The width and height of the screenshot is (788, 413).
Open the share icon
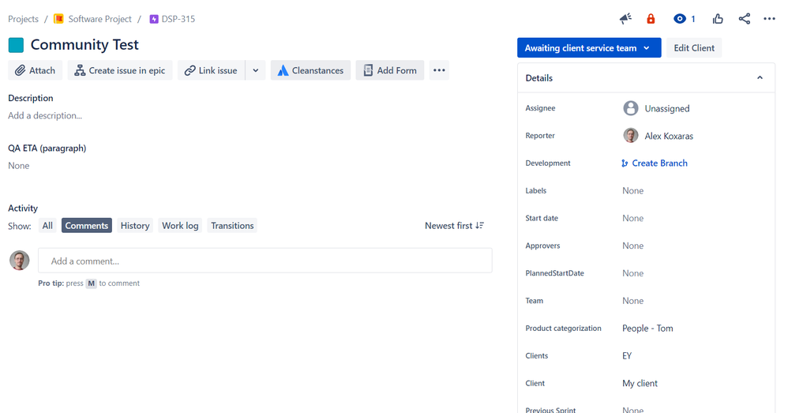[x=745, y=19]
